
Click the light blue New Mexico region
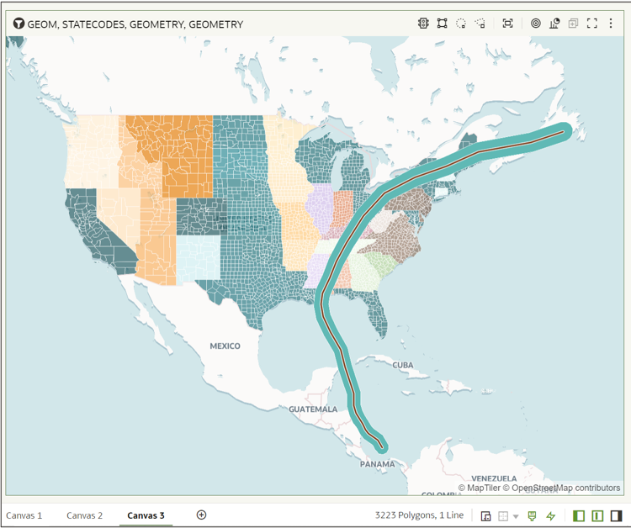(198, 259)
